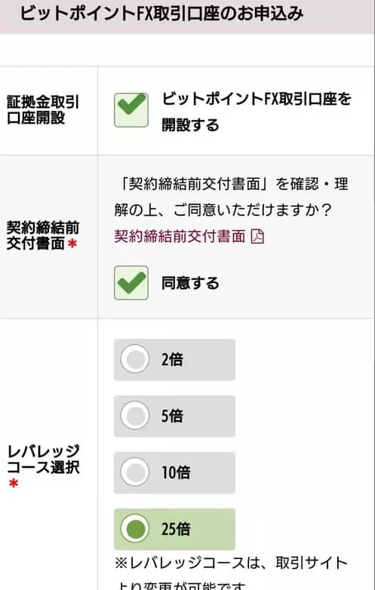Click the ※レバレッジコースは note text
The width and height of the screenshot is (375, 590).
[x=231, y=573]
